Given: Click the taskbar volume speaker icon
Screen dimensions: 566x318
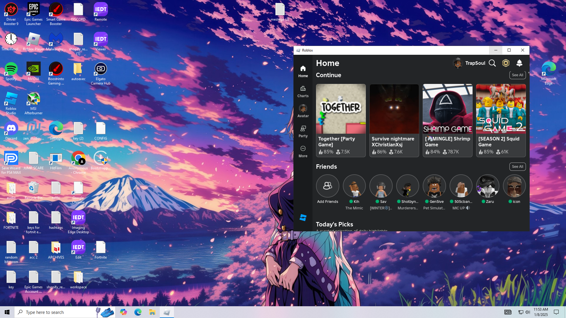Looking at the screenshot, I should [528, 312].
